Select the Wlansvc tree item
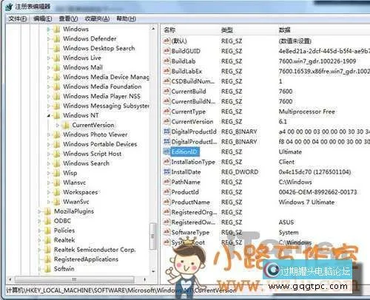The height and width of the screenshot is (300, 370). [75, 183]
